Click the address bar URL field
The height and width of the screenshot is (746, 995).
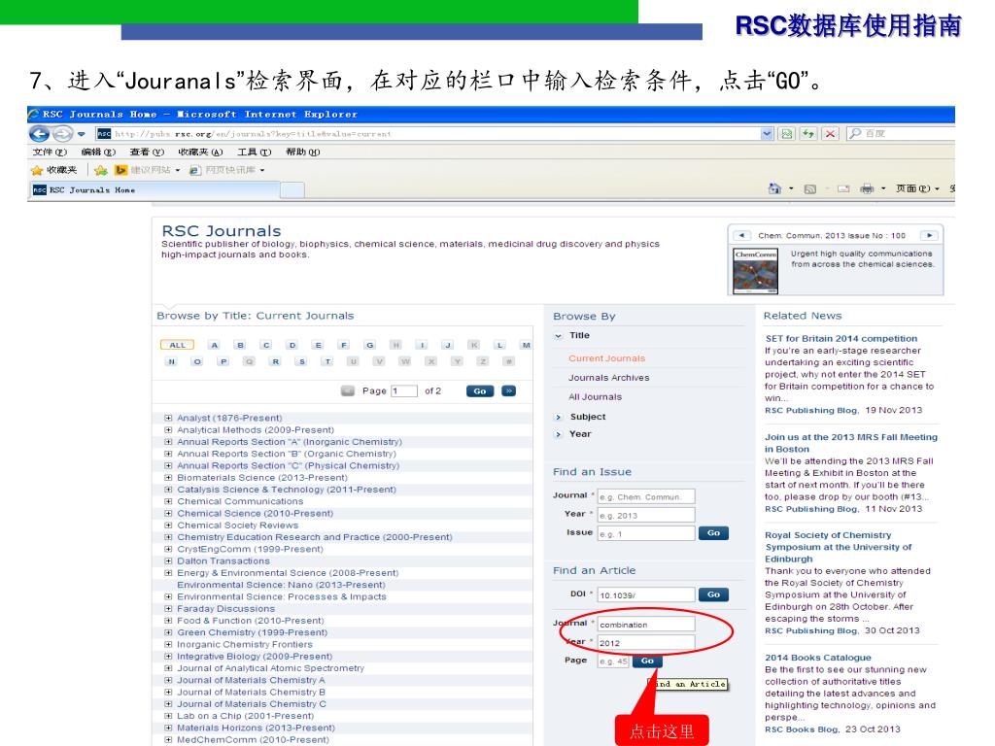coord(429,134)
